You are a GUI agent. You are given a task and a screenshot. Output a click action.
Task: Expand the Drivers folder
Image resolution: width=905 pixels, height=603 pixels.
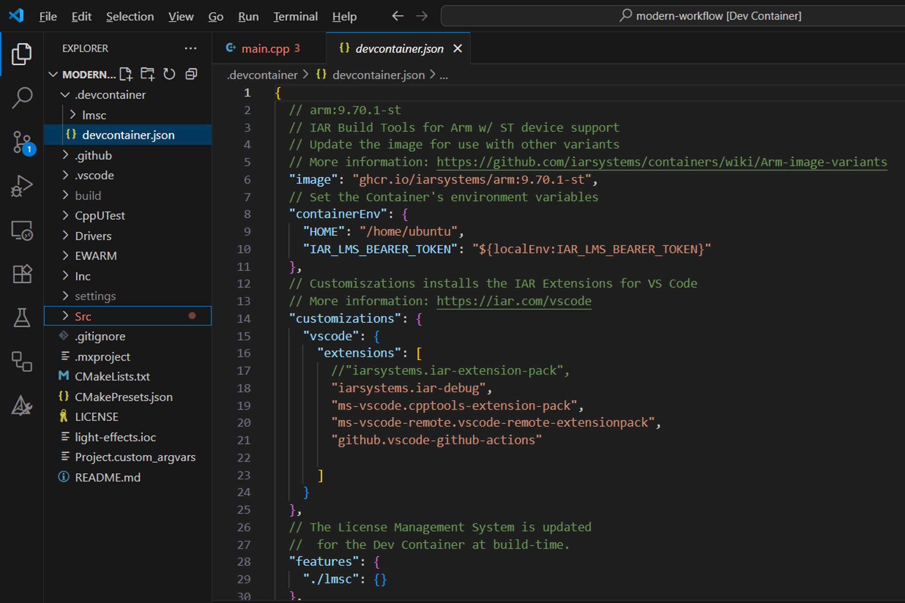(x=65, y=236)
